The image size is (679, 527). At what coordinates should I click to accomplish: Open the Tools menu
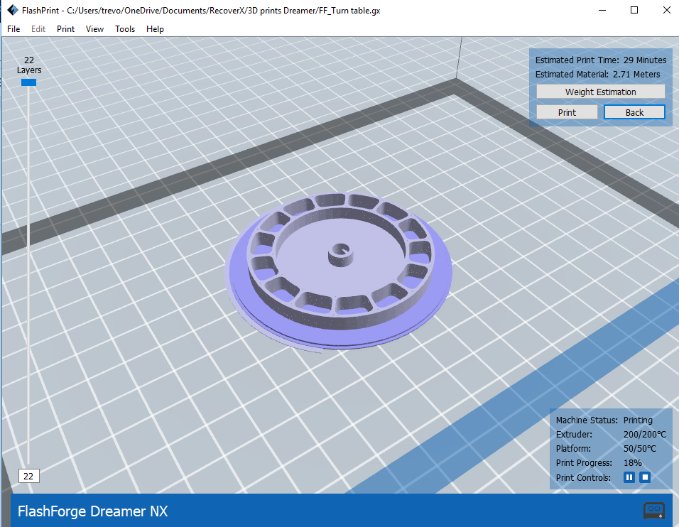tap(125, 29)
